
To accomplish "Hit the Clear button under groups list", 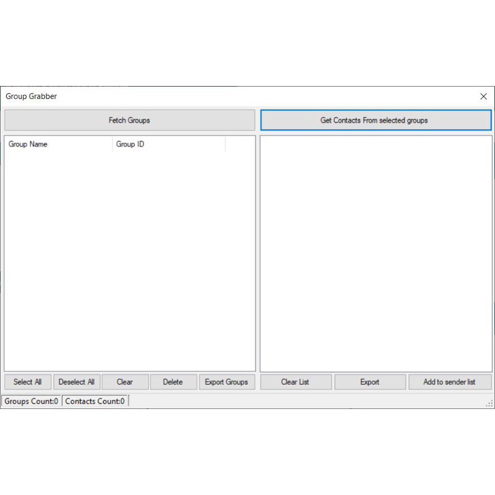I will (125, 382).
